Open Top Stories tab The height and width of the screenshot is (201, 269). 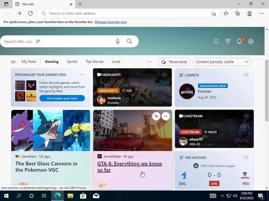coord(95,62)
